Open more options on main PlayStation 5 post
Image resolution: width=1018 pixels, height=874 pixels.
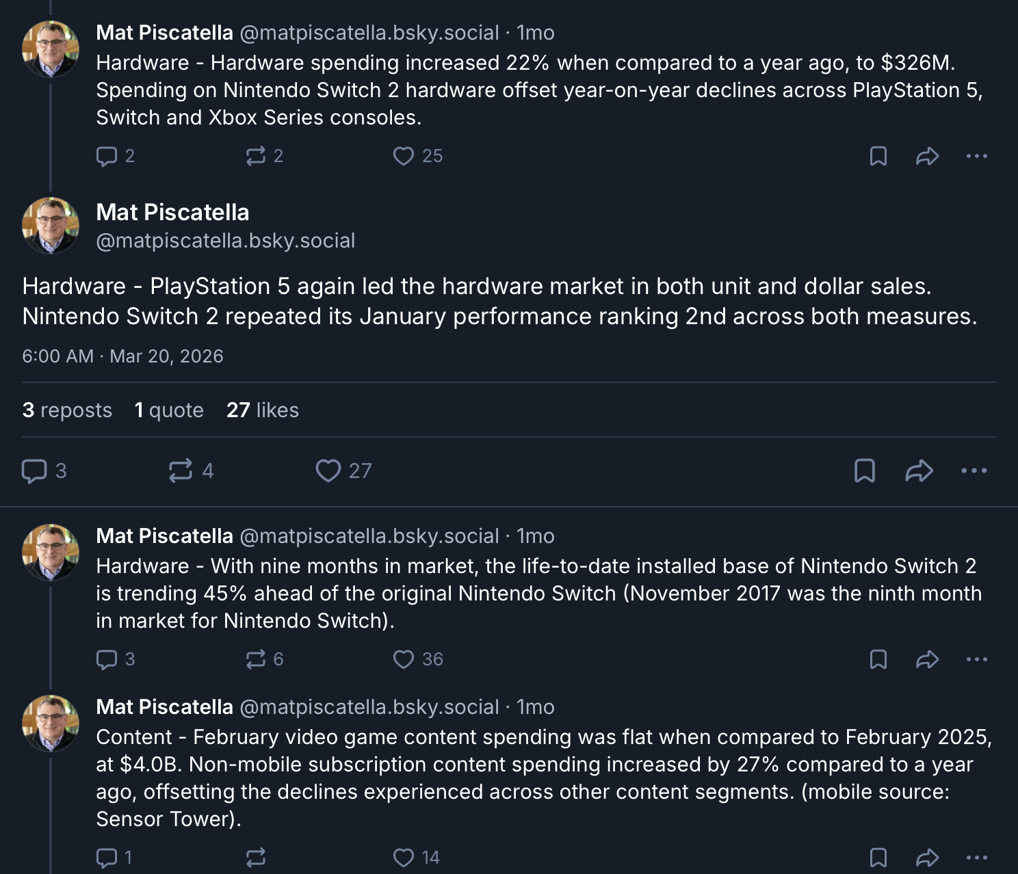click(974, 471)
